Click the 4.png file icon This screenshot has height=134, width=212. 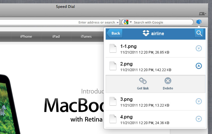click(x=113, y=119)
